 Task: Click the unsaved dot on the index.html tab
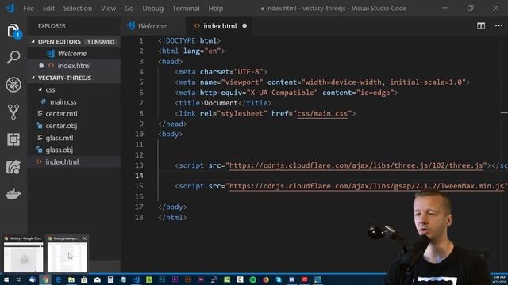[244, 26]
